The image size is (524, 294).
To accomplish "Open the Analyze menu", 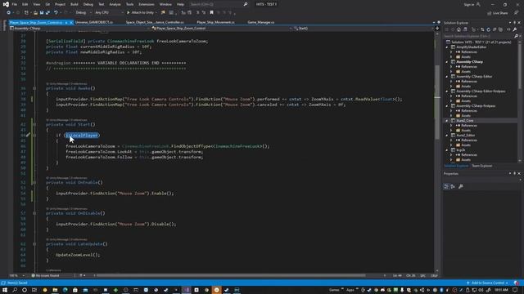I will point(115,4).
